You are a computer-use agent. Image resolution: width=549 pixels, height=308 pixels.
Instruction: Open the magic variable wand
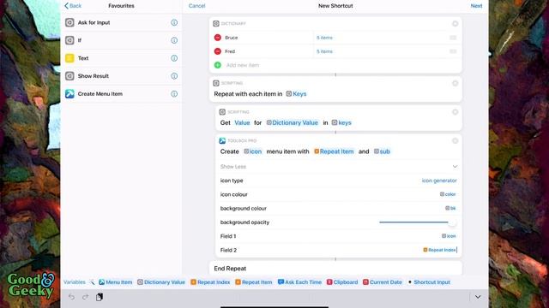click(x=92, y=282)
